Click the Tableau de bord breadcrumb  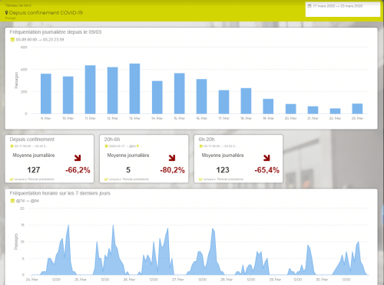tap(18, 5)
